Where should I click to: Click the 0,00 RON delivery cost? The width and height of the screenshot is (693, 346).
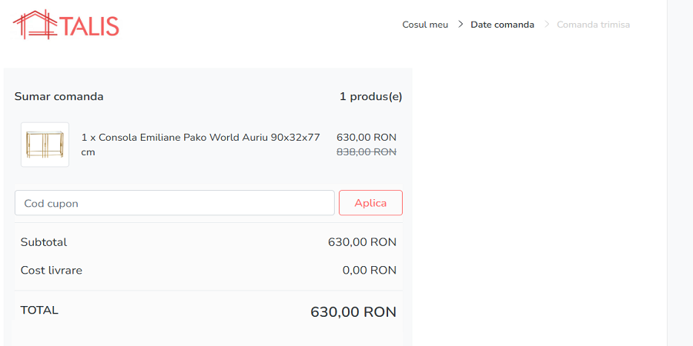tap(369, 271)
